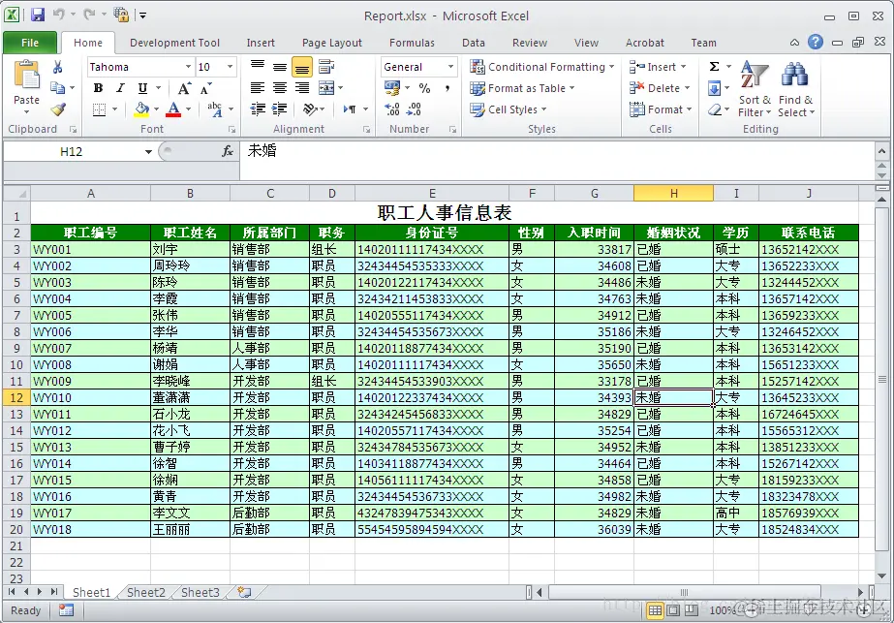
Task: Open General number format dropdown
Action: 450,67
